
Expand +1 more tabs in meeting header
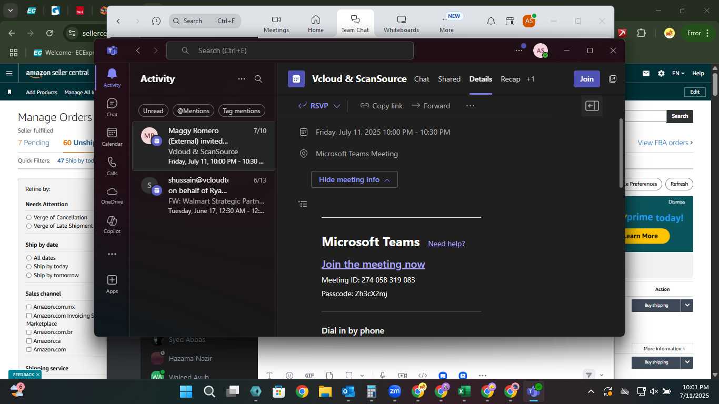[x=530, y=79]
